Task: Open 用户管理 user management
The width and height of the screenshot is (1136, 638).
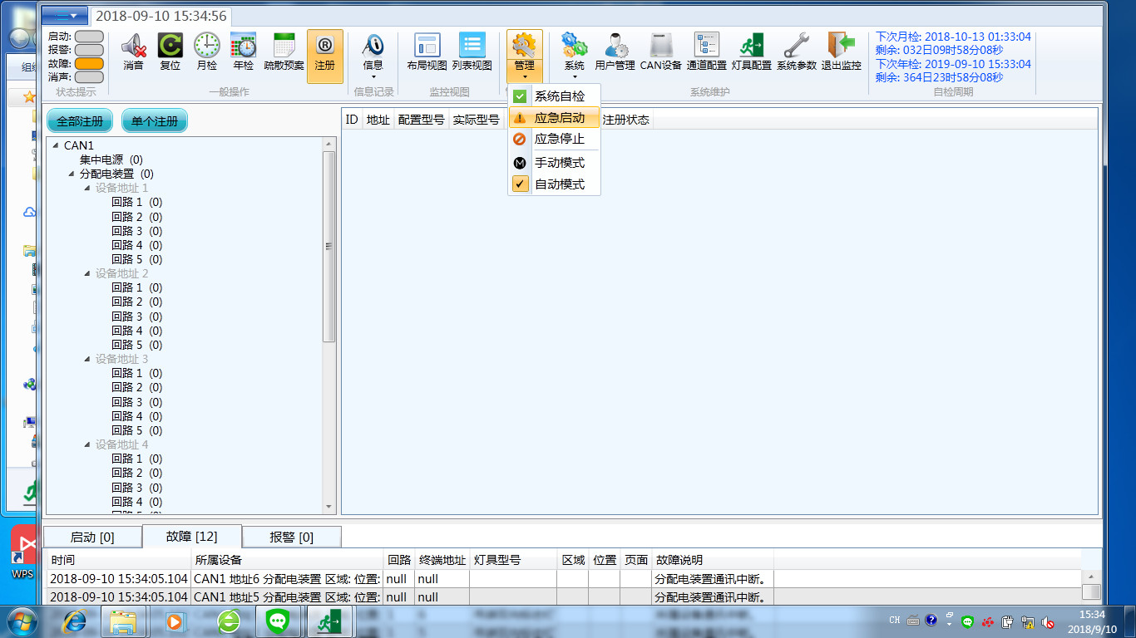Action: tap(615, 52)
